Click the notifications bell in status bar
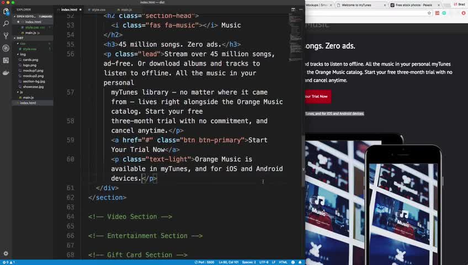The width and height of the screenshot is (468, 265). click(300, 262)
